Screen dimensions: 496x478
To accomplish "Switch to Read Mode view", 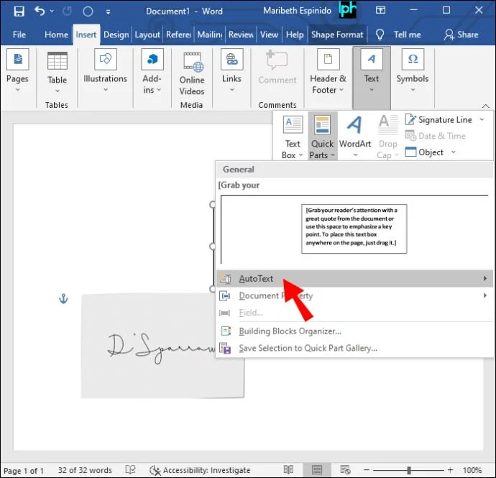I will [x=288, y=470].
